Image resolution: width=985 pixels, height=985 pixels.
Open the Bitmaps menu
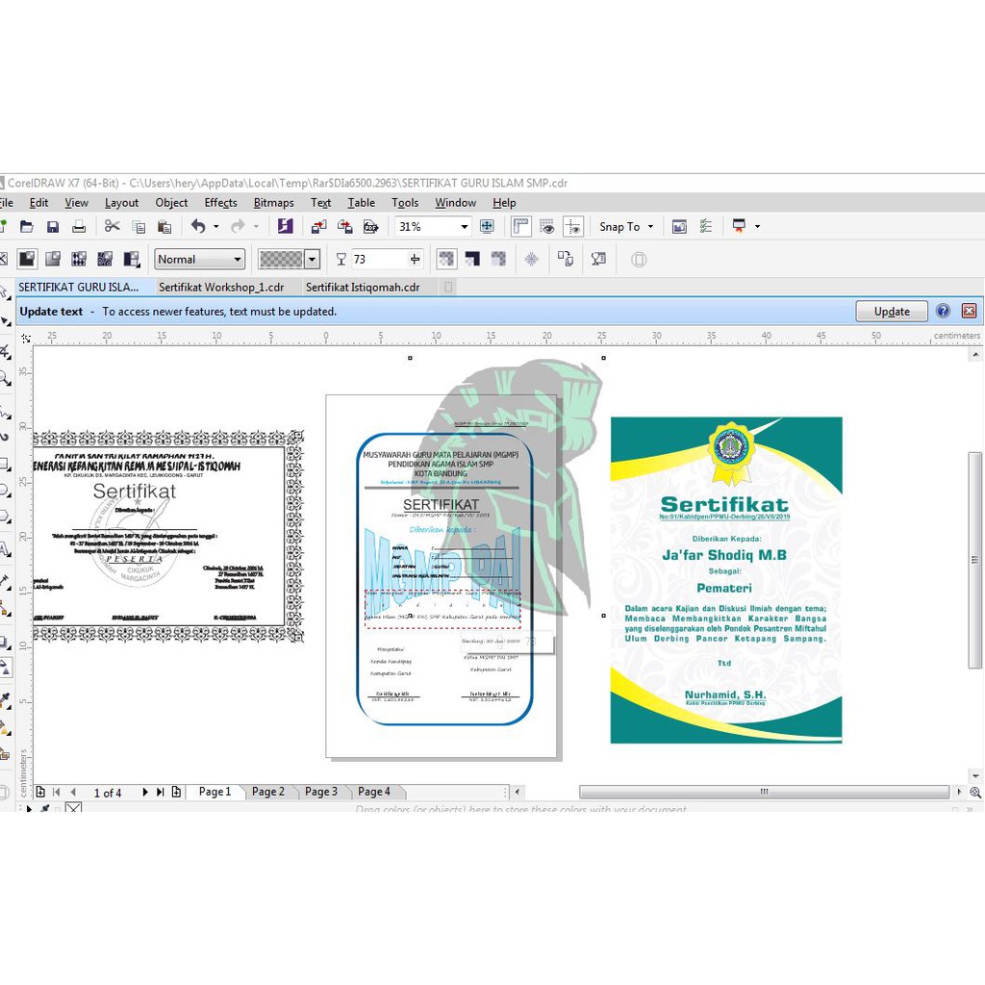[x=273, y=203]
